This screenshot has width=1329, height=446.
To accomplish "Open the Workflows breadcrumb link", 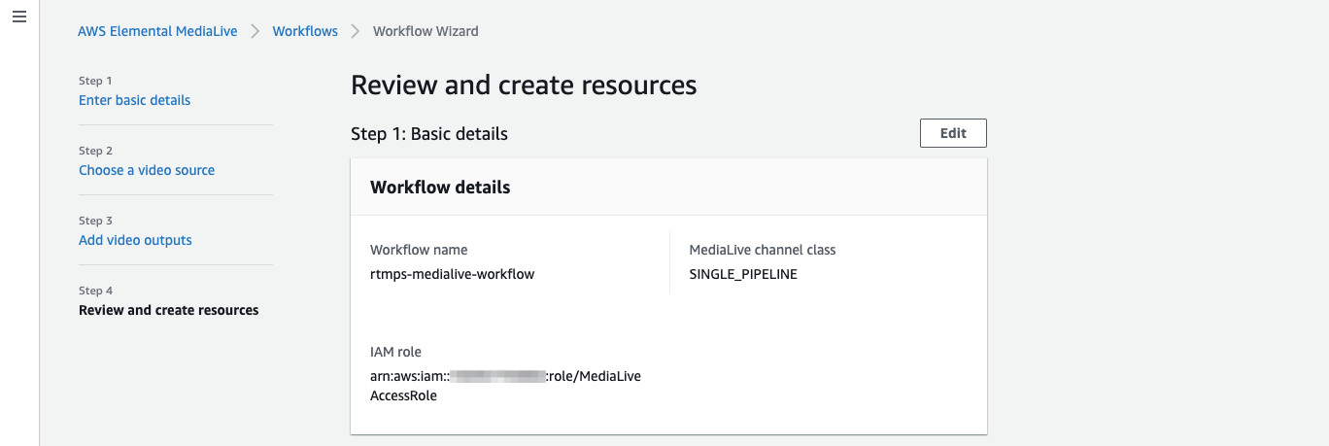I will coord(305,31).
